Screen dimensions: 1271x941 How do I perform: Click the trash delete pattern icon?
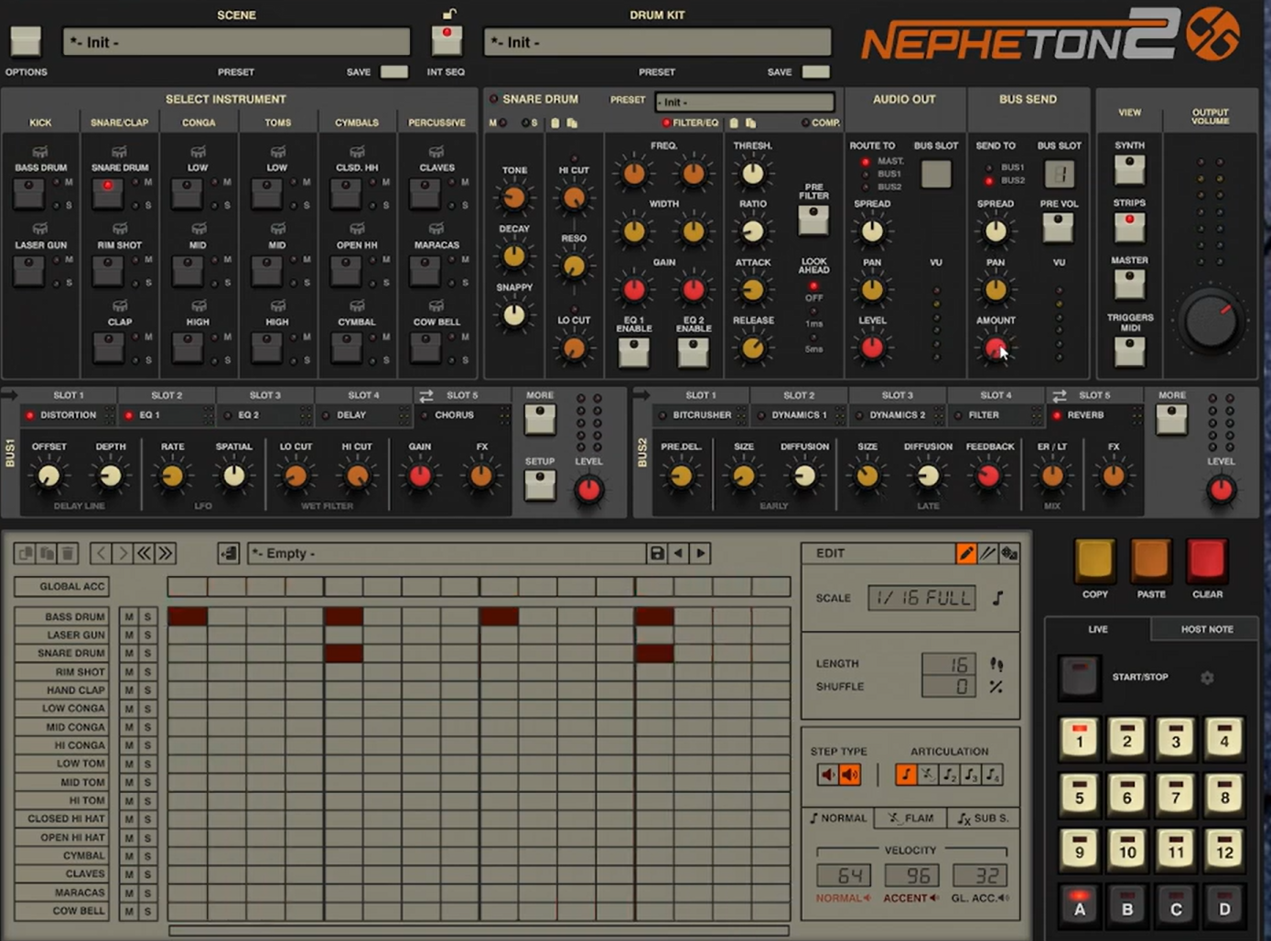tap(68, 553)
